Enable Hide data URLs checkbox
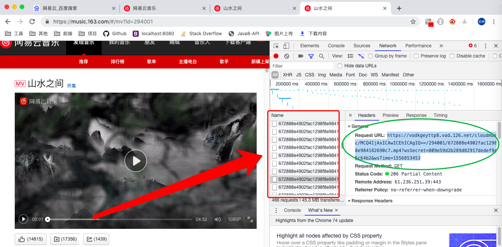Screen dimensions: 502x247 click(x=340, y=66)
